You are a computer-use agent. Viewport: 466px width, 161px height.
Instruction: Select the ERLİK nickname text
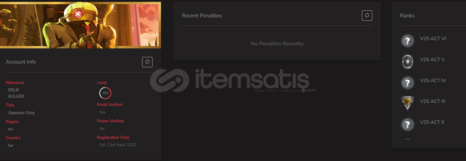click(14, 90)
